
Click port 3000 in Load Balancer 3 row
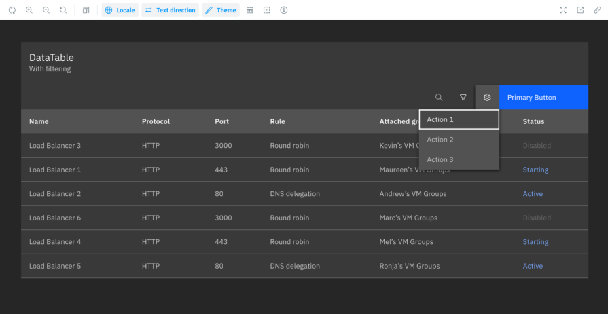pyautogui.click(x=223, y=146)
